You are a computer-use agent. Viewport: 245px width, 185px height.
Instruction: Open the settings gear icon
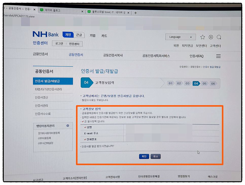[x=211, y=37]
